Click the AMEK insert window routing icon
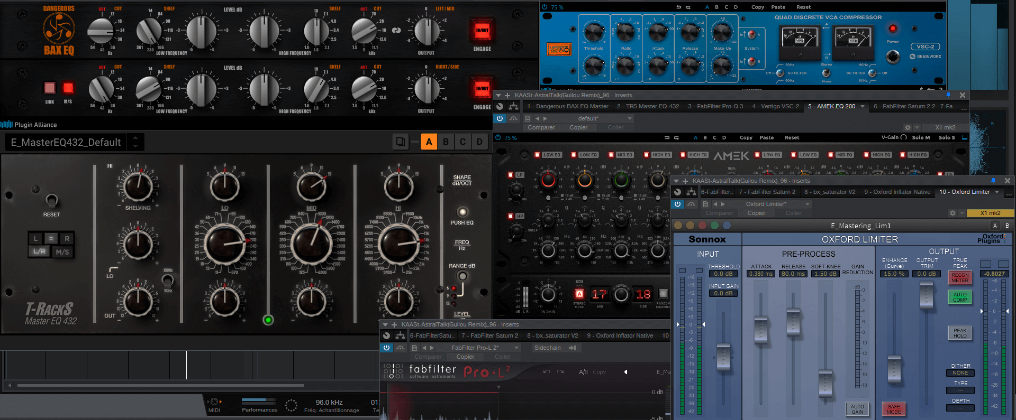 click(x=513, y=106)
